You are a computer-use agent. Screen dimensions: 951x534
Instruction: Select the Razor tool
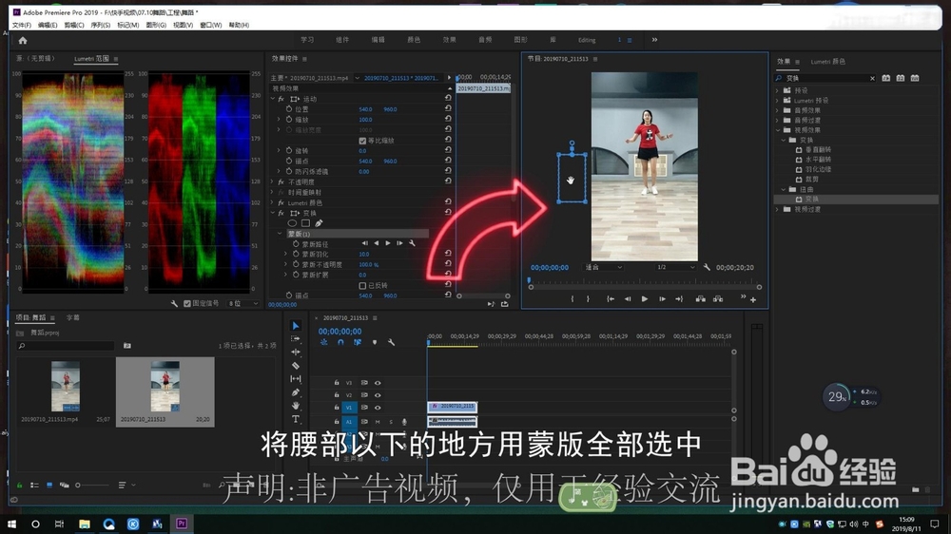click(x=296, y=366)
